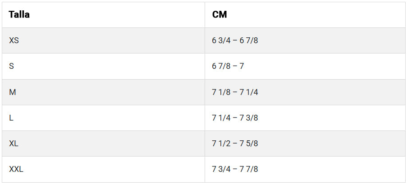407x184 pixels.
Task: Choose the CM range beside size L
Action: tap(235, 118)
